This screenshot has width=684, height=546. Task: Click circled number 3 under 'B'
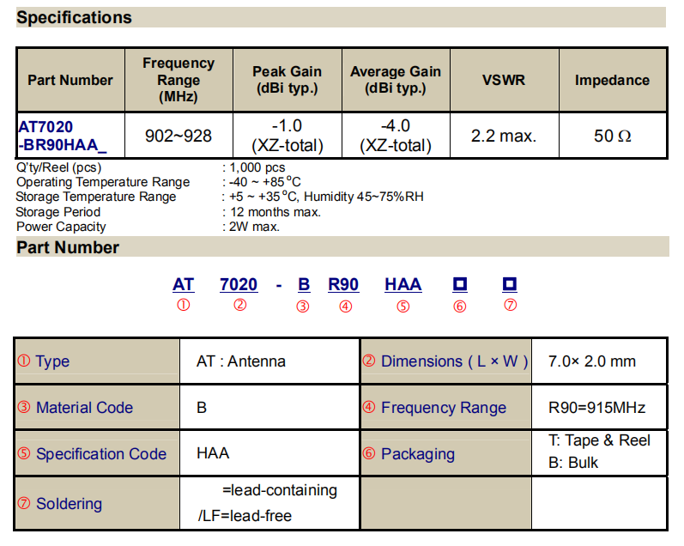tap(303, 306)
